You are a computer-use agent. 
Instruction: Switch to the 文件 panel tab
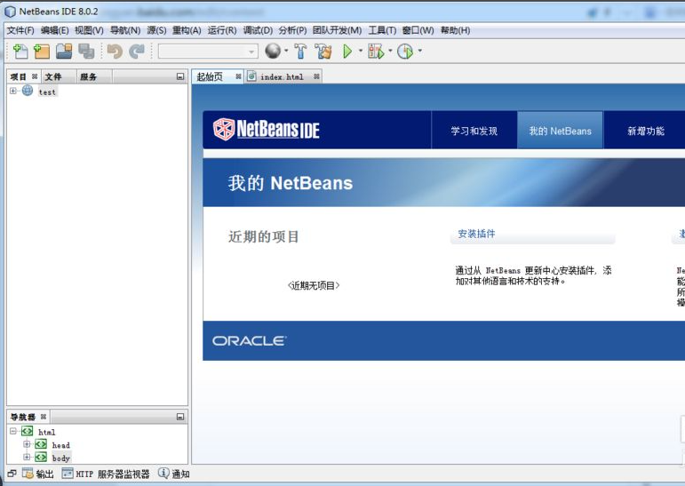coord(53,77)
